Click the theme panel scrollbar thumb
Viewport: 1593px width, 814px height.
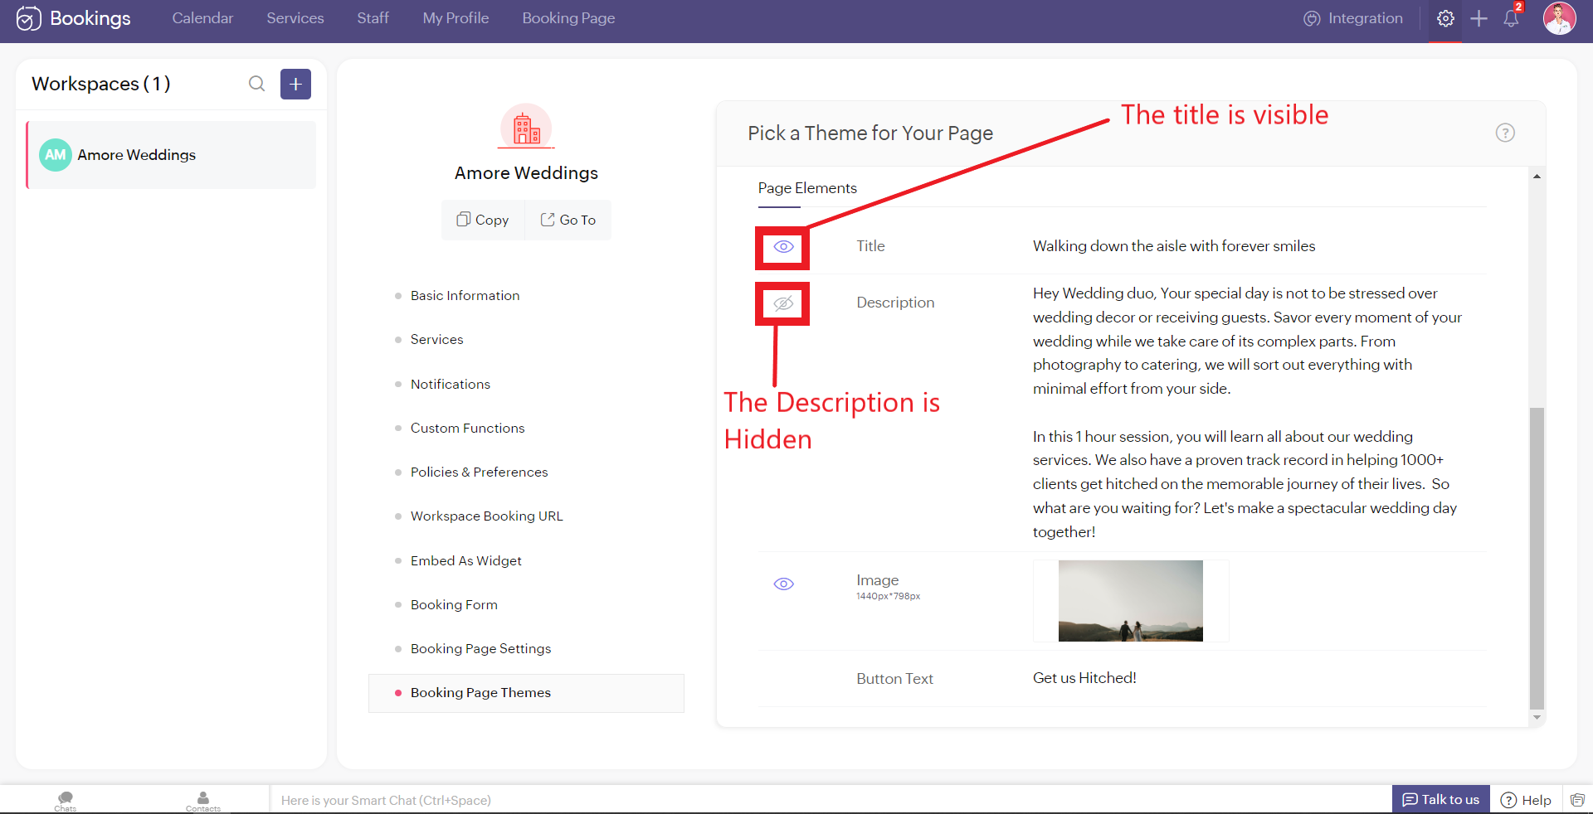(1537, 559)
